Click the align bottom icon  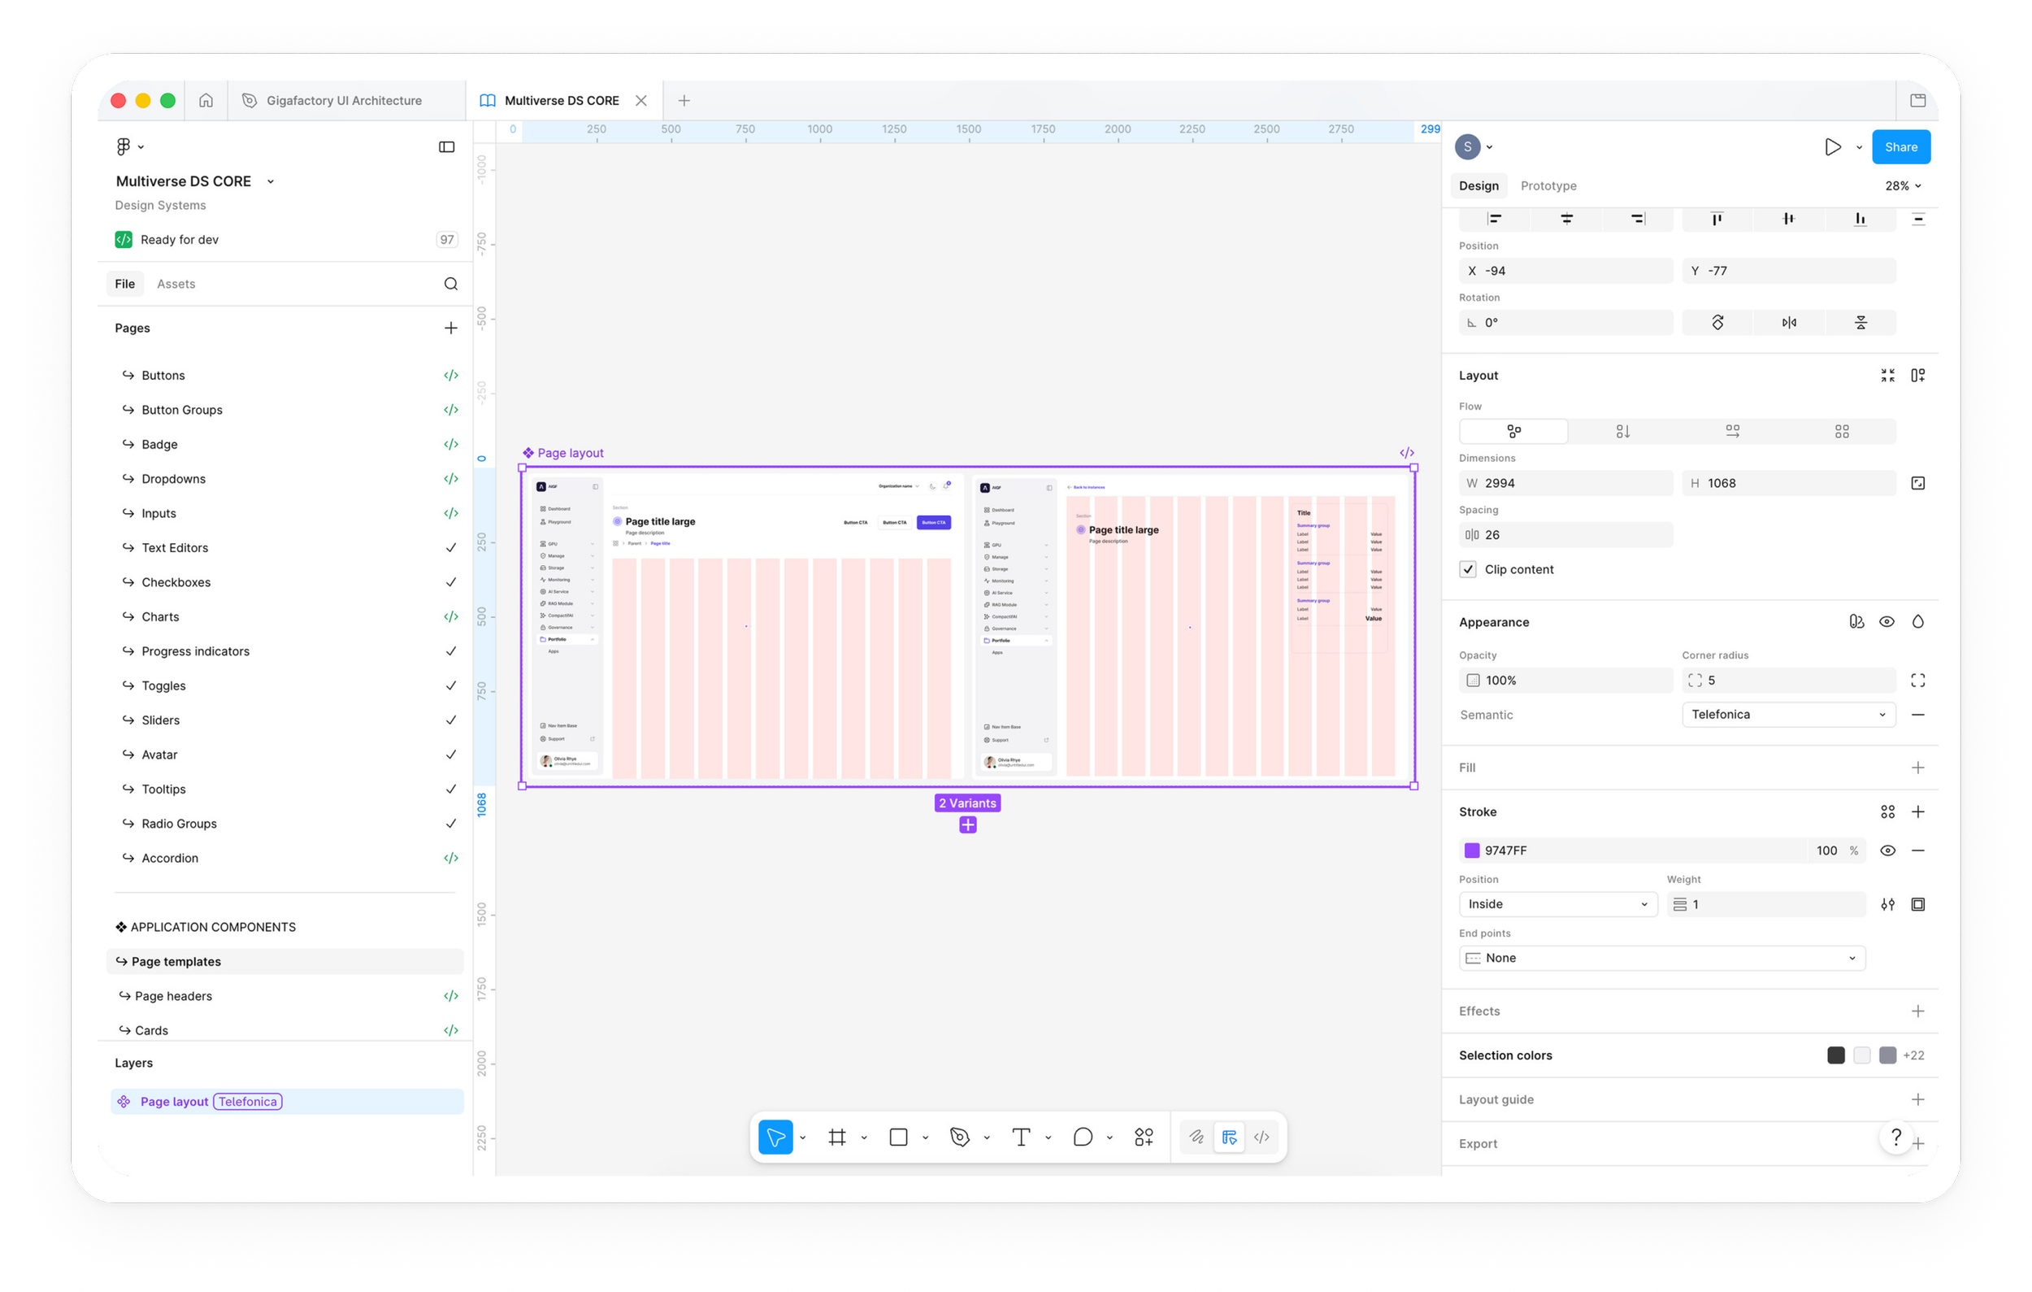pos(1860,219)
